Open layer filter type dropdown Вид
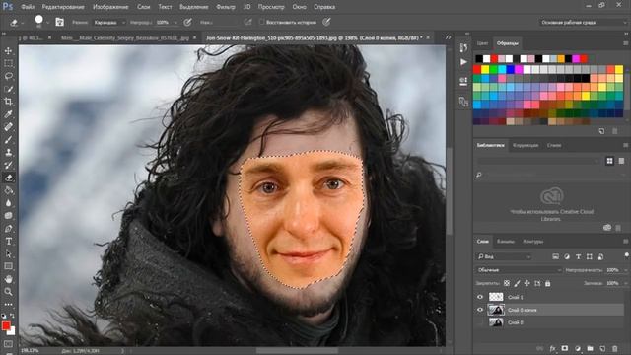 click(504, 256)
